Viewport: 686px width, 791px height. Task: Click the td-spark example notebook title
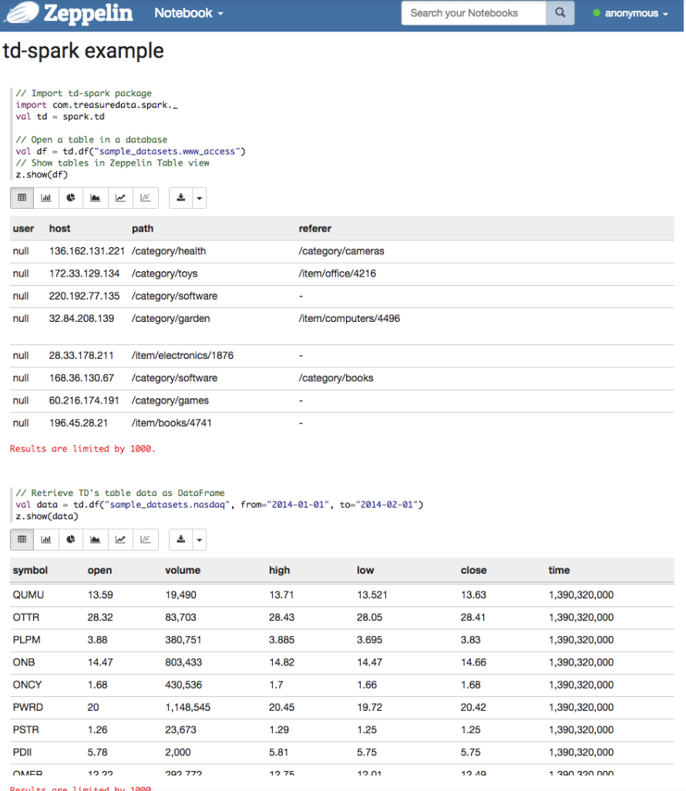click(84, 52)
